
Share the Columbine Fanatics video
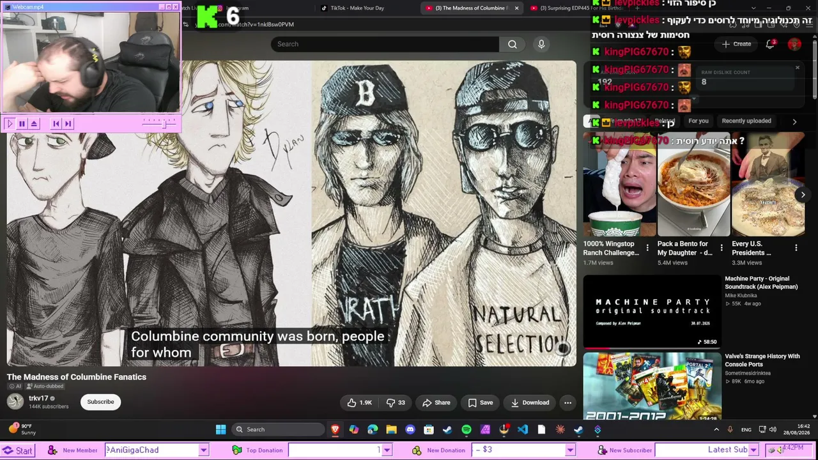point(436,402)
